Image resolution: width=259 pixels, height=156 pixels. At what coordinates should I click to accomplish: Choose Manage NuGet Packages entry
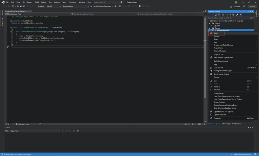click(233, 71)
